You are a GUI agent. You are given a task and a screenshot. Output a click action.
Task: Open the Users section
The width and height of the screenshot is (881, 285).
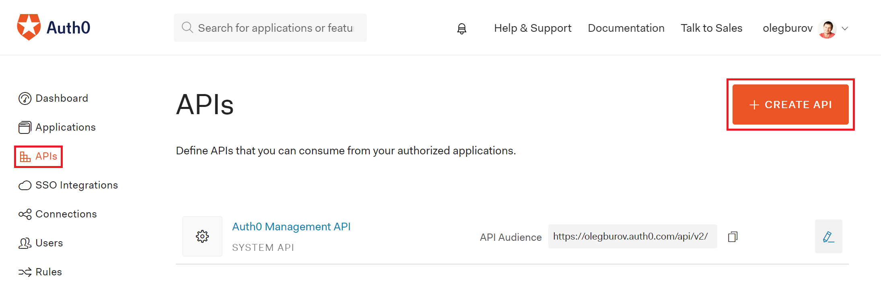[49, 243]
